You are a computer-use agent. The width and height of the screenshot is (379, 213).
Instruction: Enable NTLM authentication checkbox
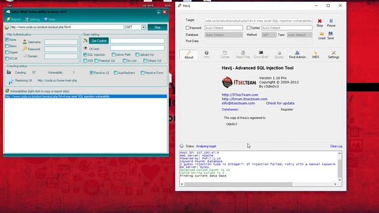(7, 59)
